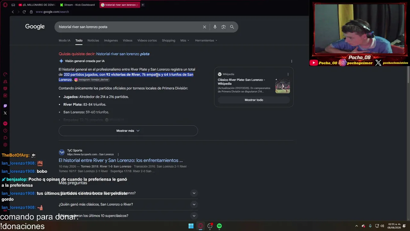410x231 pixels.
Task: Expand the Más search filters dropdown
Action: pyautogui.click(x=184, y=40)
